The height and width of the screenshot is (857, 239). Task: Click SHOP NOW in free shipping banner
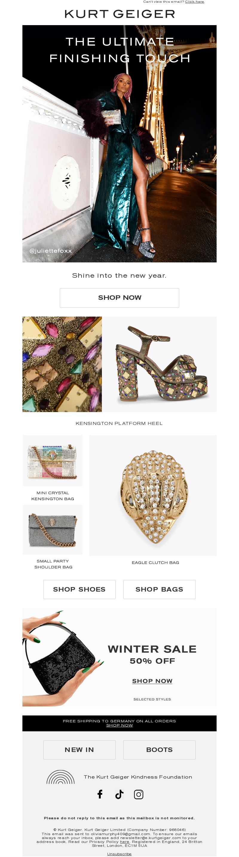(x=119, y=725)
